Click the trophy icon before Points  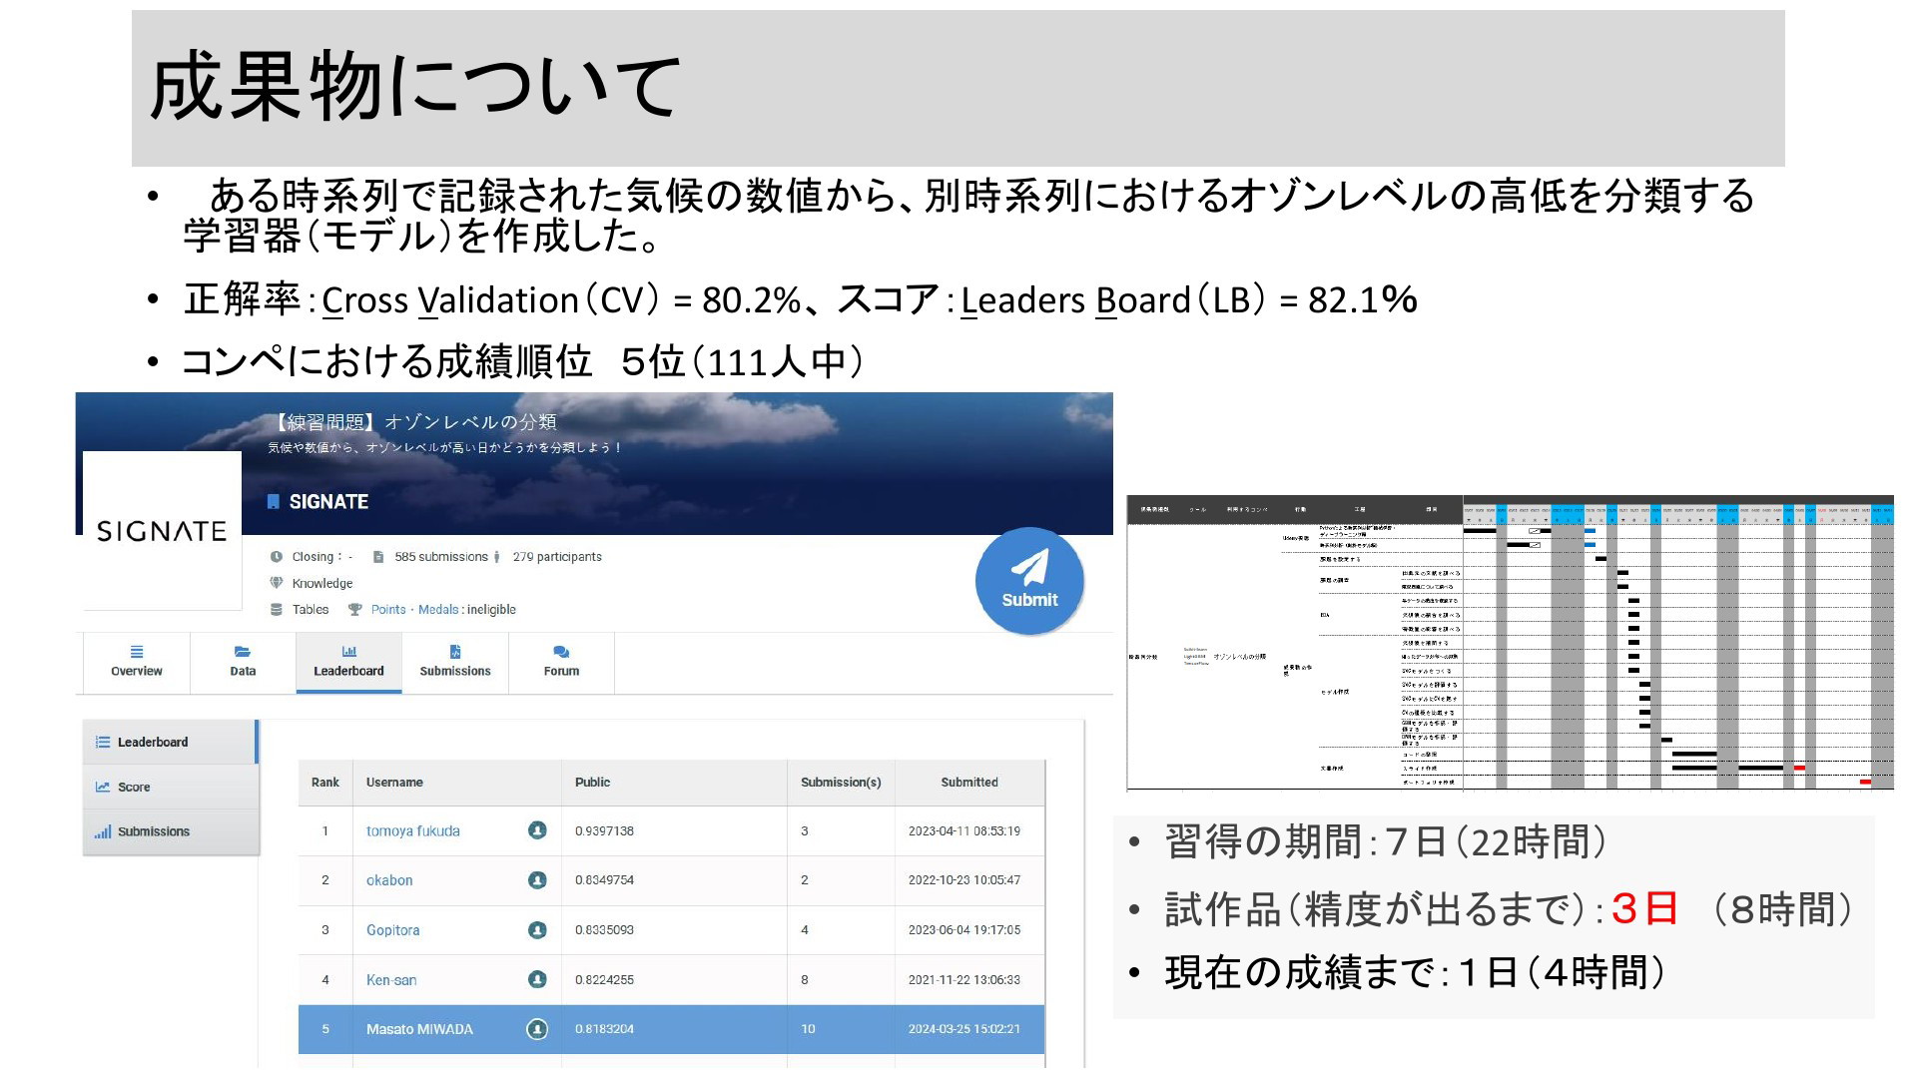pyautogui.click(x=354, y=610)
